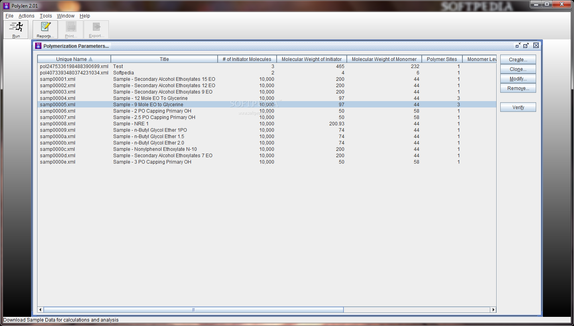
Task: Select the samp00009.xml row
Action: [267, 130]
